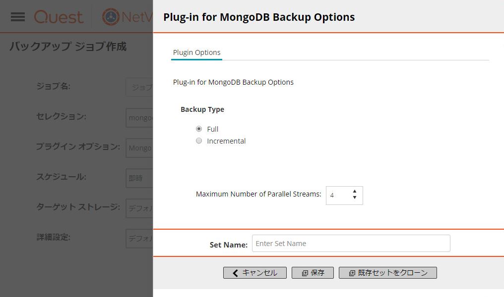Viewport: 504px width, 297px height.
Task: Click the キャンセル button
Action: click(255, 273)
